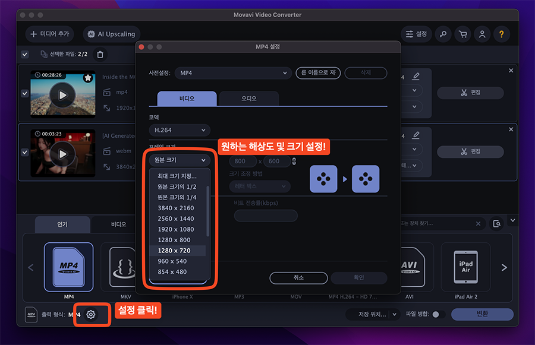Click the 확인 confirm button
The width and height of the screenshot is (535, 345).
pyautogui.click(x=359, y=278)
